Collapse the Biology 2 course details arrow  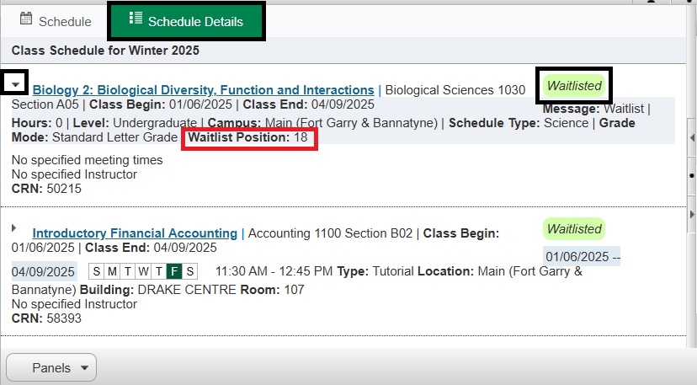coord(16,84)
